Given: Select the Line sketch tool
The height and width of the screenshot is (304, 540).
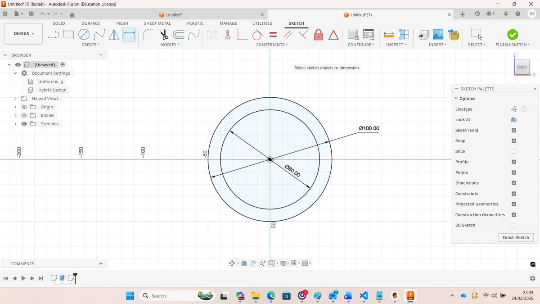Looking at the screenshot, I should 54,35.
